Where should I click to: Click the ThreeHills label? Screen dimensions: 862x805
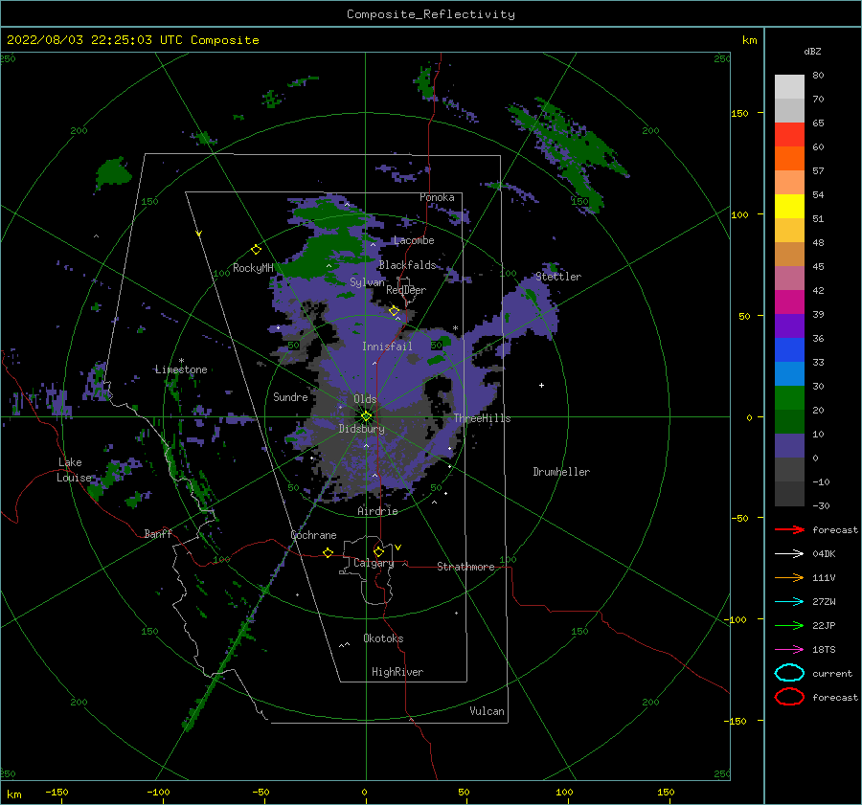[x=482, y=418]
